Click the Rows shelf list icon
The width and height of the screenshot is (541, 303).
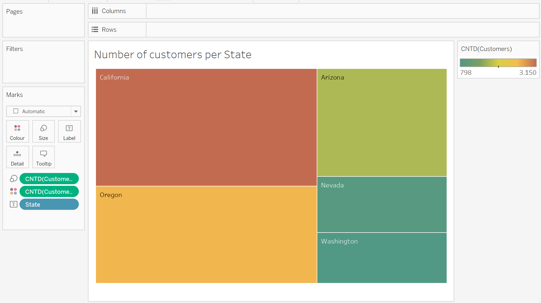pyautogui.click(x=95, y=29)
